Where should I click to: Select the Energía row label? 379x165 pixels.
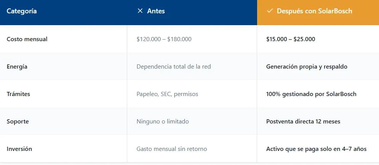coord(17,66)
